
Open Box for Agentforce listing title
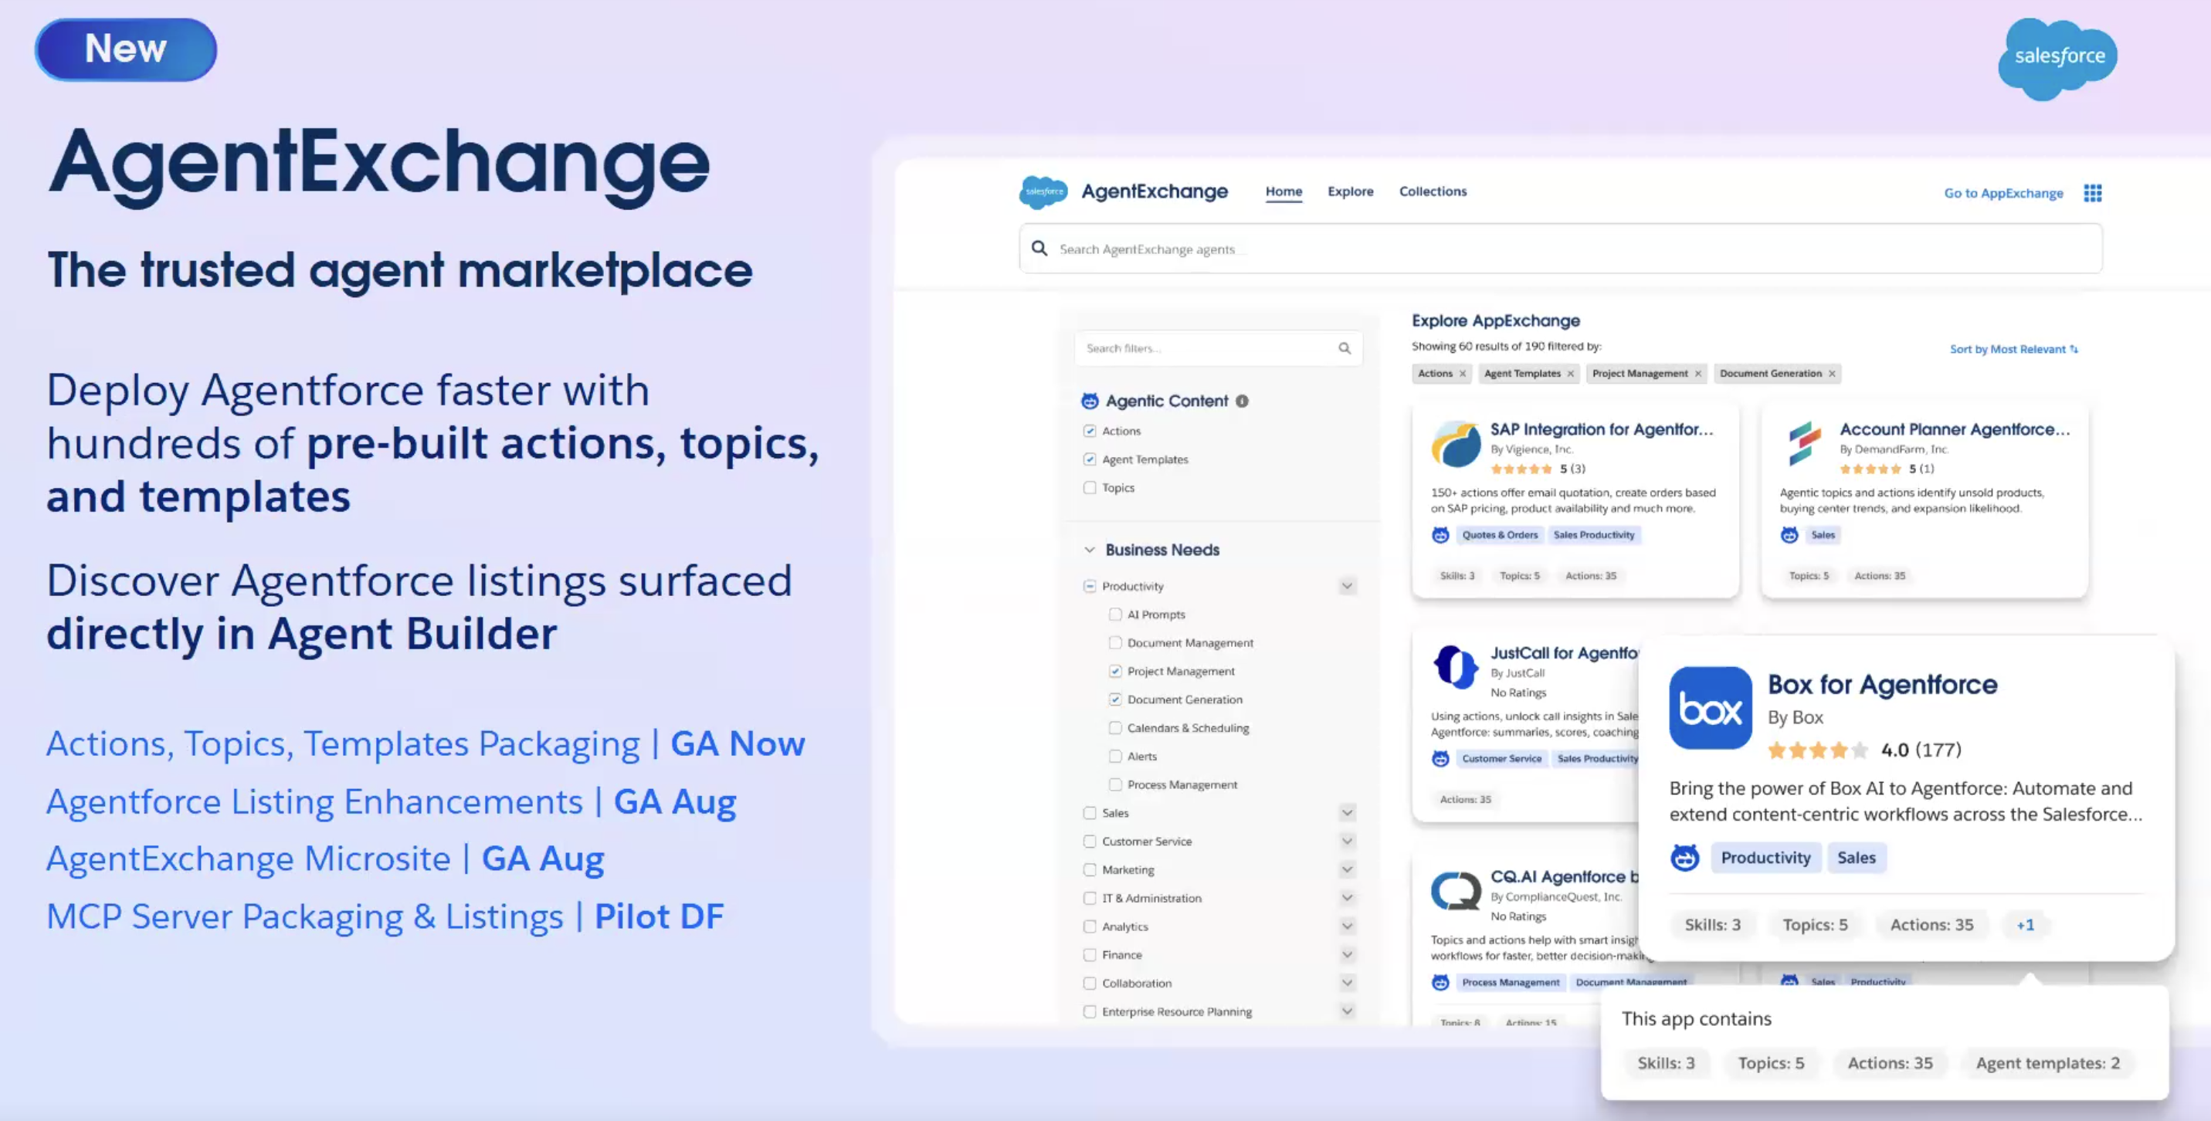[x=1882, y=684]
